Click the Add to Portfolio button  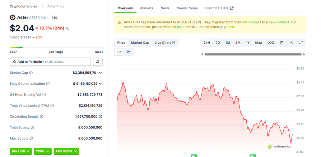click(x=50, y=62)
